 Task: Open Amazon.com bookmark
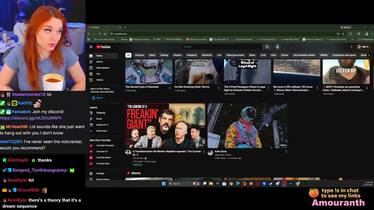(x=140, y=39)
